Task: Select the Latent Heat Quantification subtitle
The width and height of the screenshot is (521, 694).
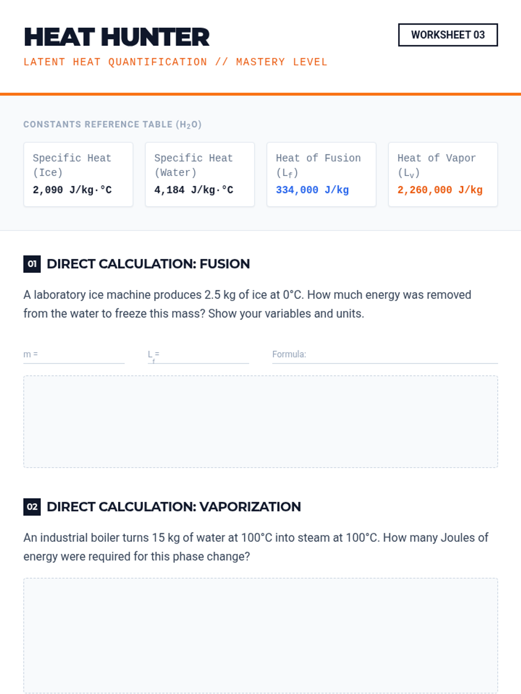Action: coord(175,62)
